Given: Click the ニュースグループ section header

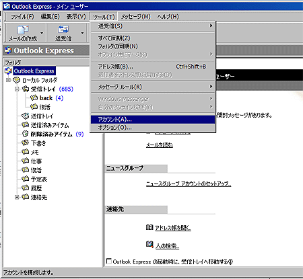Looking at the screenshot, I should click(136, 168).
